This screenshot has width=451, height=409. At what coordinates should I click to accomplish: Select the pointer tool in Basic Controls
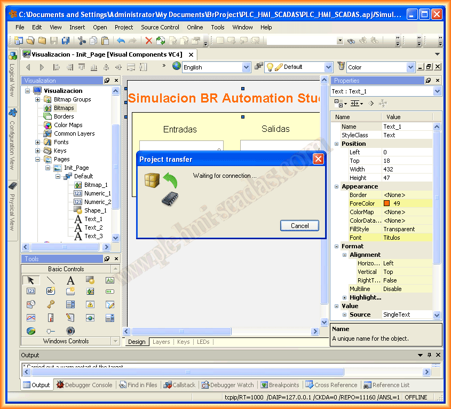click(30, 280)
